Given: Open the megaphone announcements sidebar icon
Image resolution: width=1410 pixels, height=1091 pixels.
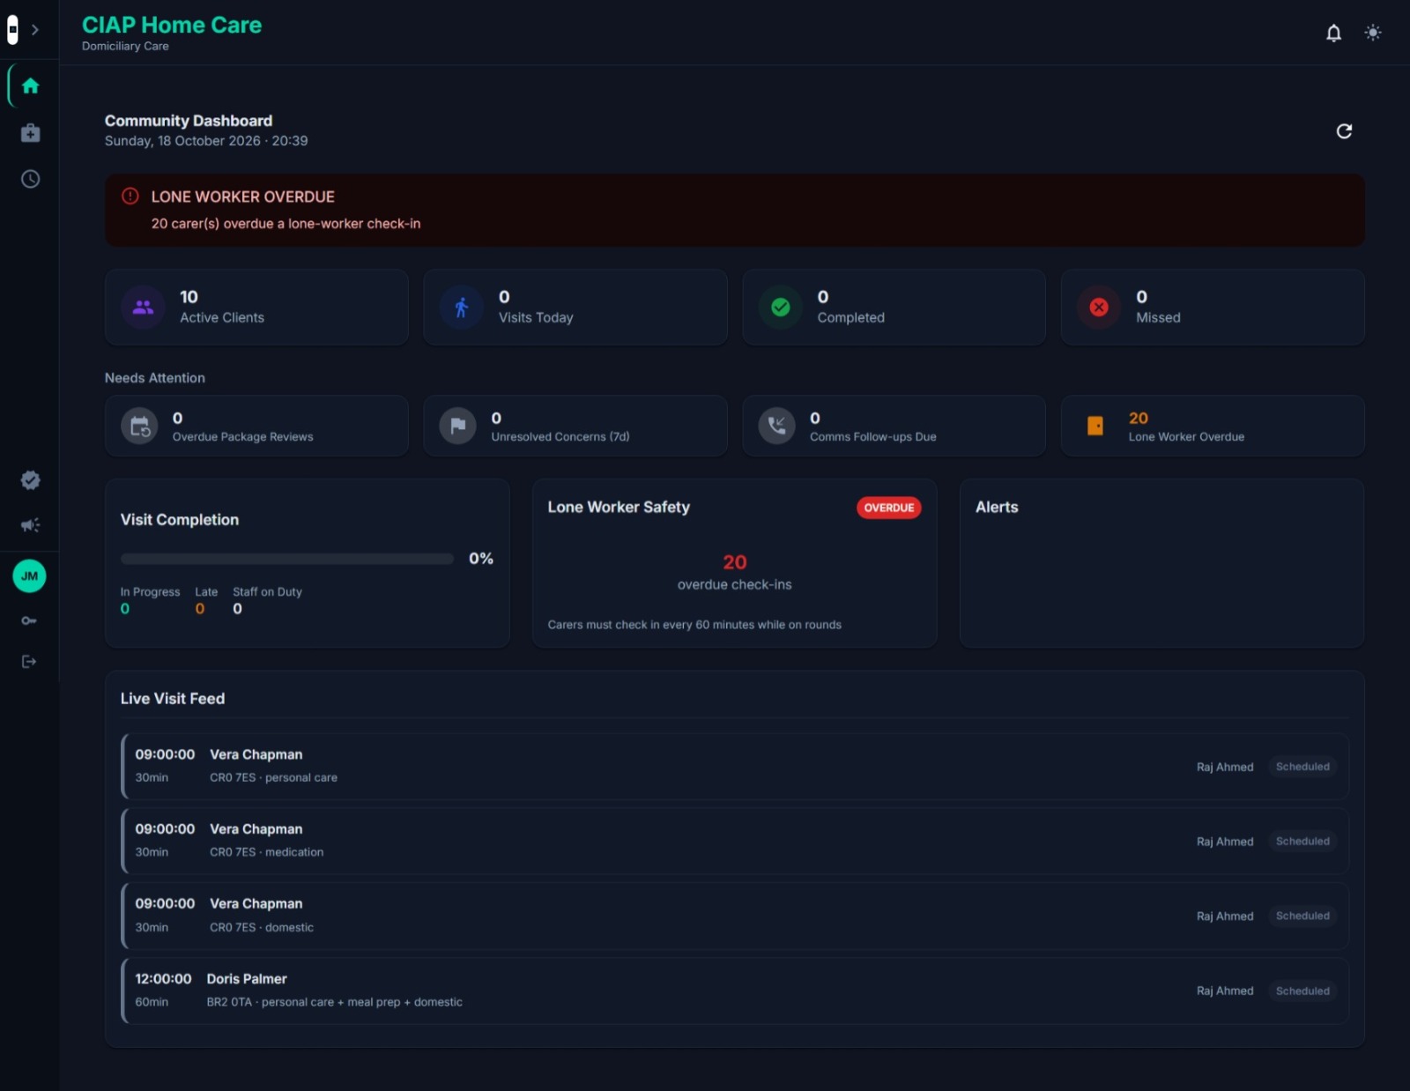Looking at the screenshot, I should pyautogui.click(x=30, y=525).
